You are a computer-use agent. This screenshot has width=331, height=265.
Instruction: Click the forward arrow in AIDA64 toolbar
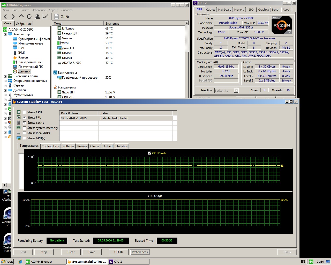click(x=13, y=17)
